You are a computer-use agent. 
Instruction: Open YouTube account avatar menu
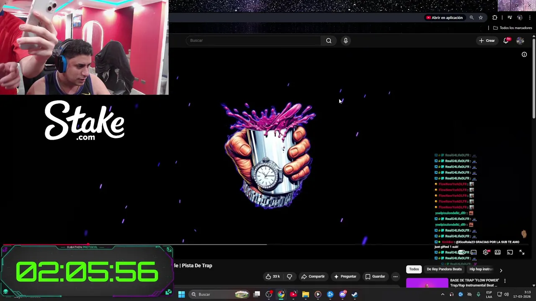[520, 41]
